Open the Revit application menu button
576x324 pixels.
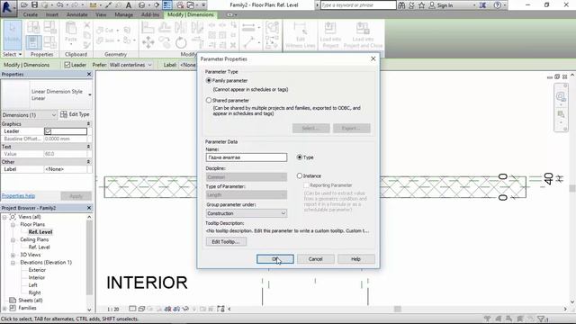[x=8, y=8]
